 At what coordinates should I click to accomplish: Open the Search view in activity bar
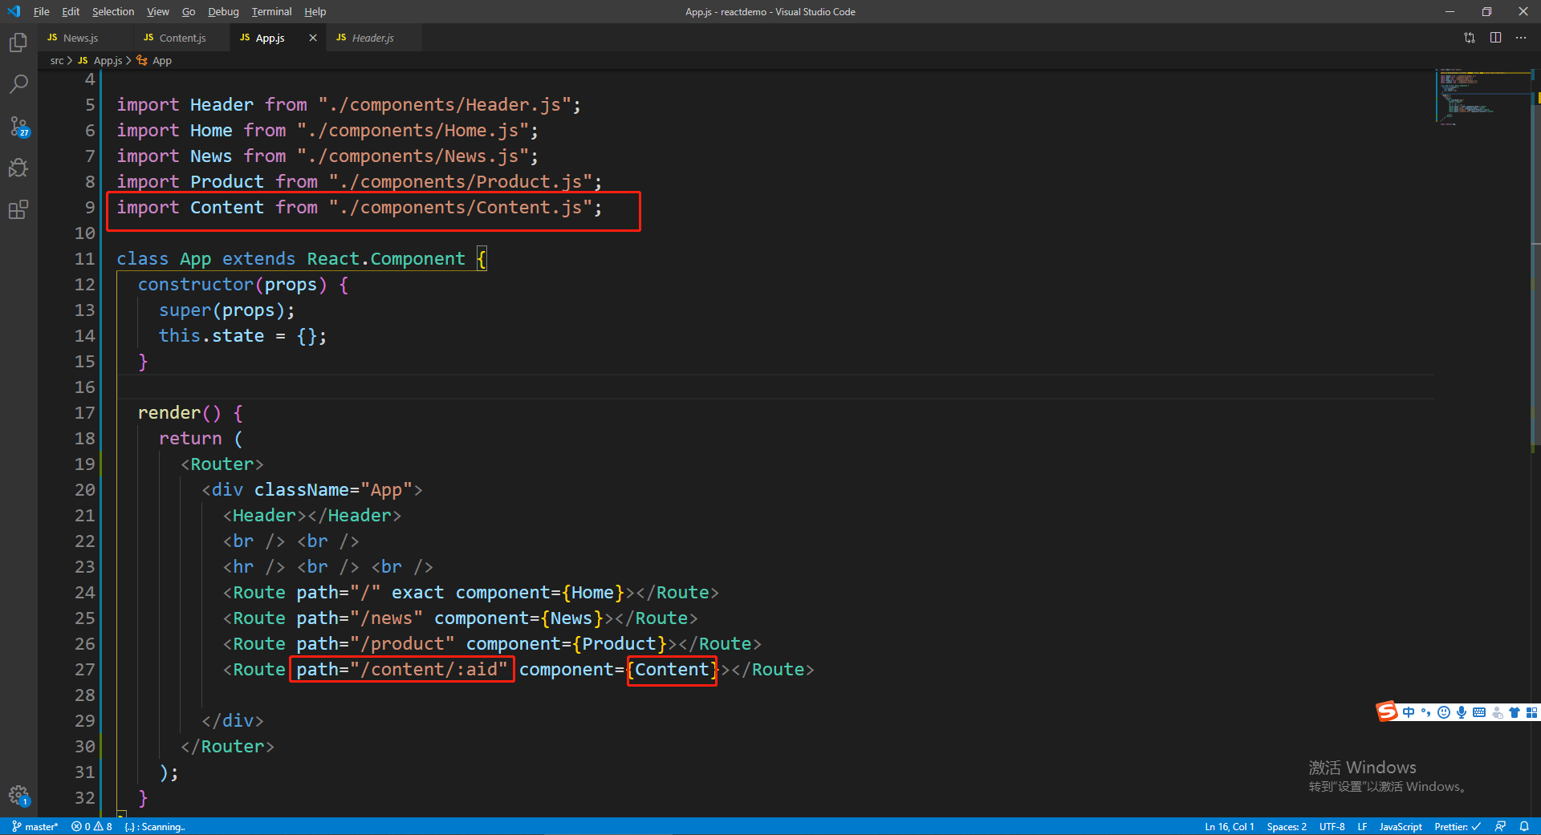[x=18, y=84]
